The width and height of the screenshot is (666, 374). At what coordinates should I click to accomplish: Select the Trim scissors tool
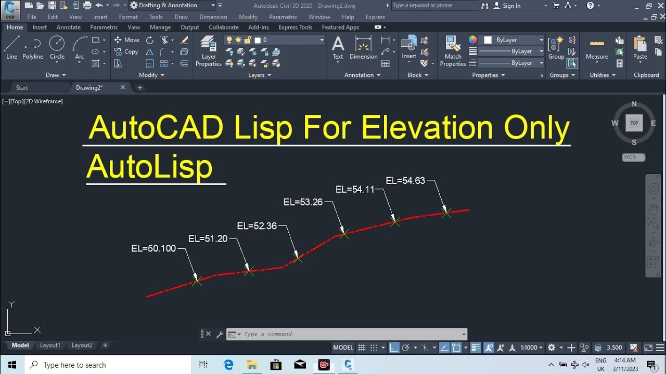pyautogui.click(x=164, y=40)
